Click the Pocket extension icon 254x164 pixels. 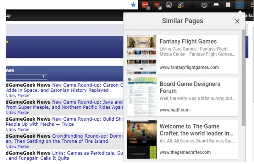coord(204,5)
